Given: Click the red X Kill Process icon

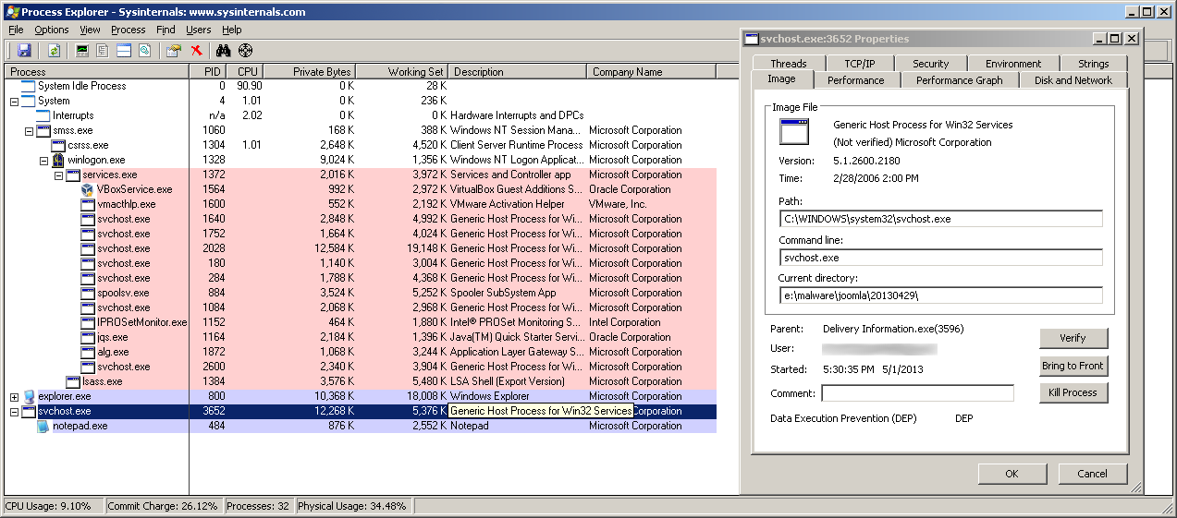Looking at the screenshot, I should 196,51.
